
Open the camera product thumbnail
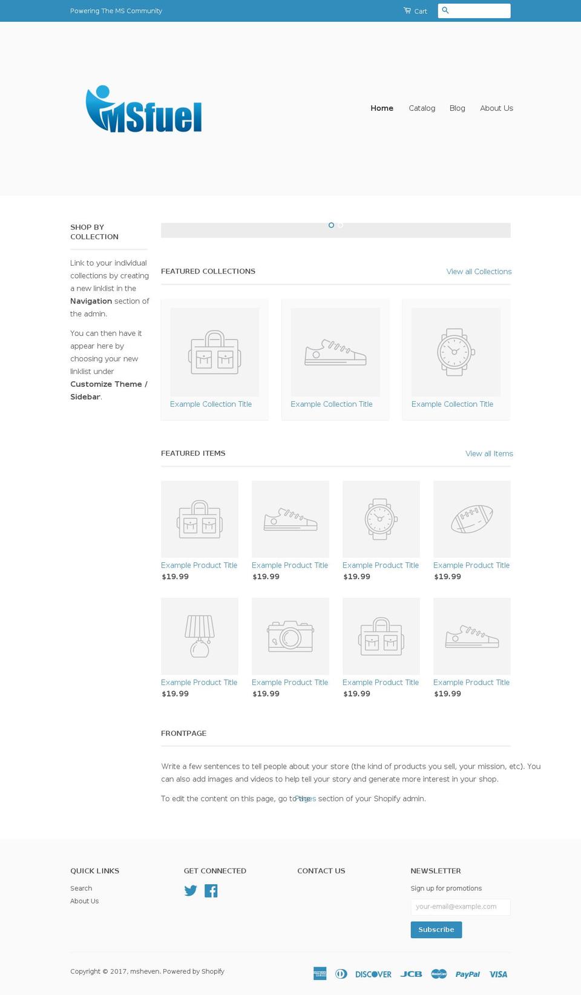click(290, 636)
